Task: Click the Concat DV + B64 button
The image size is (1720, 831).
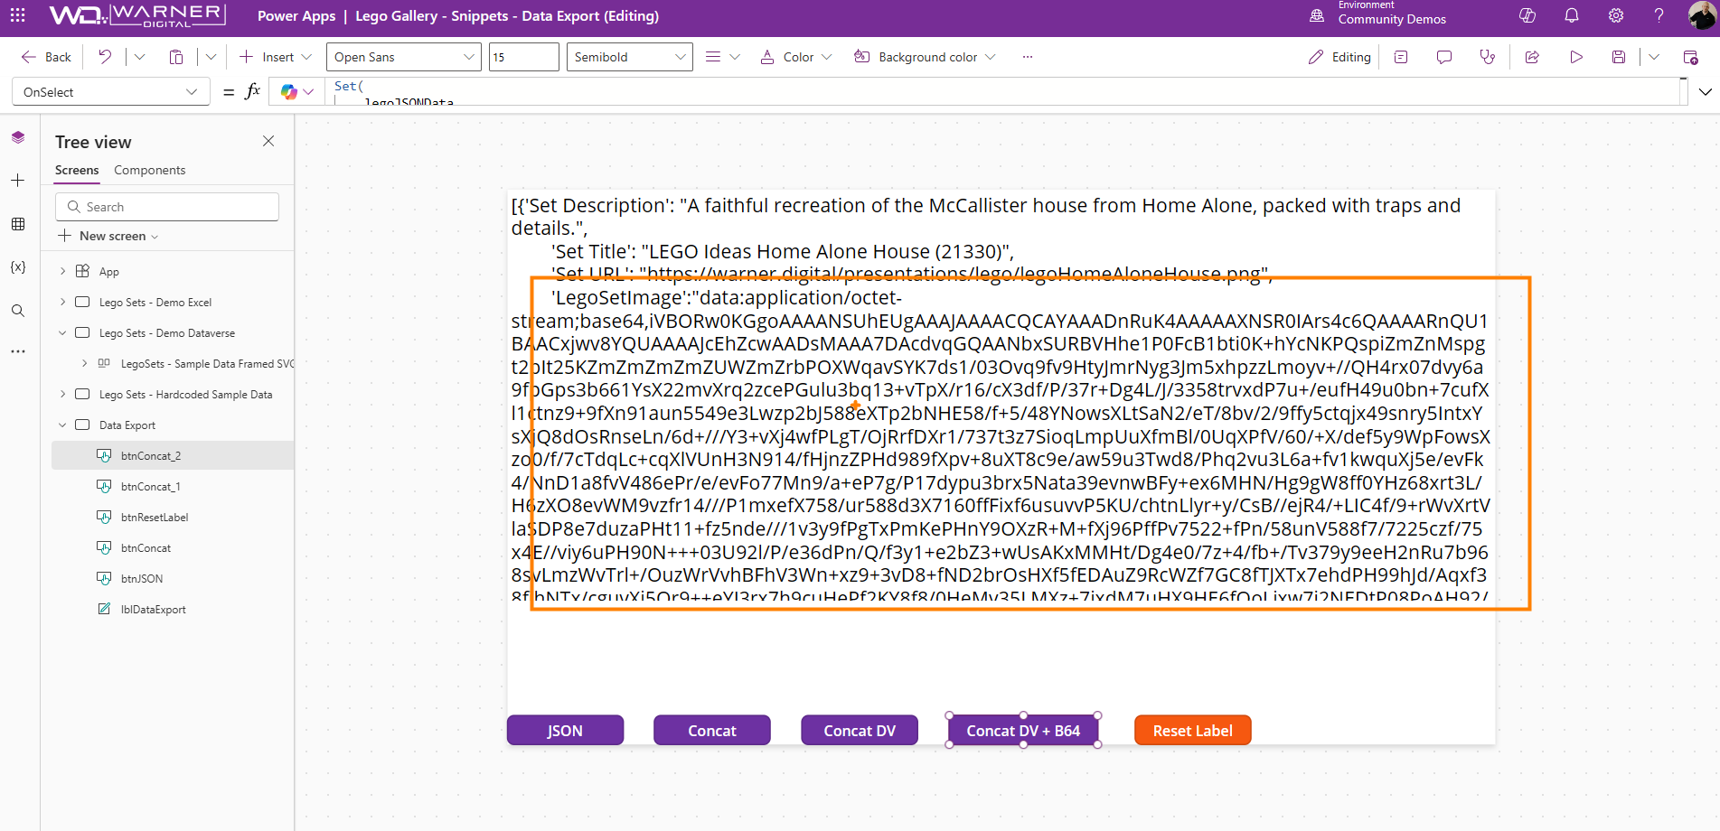Action: pyautogui.click(x=1023, y=730)
